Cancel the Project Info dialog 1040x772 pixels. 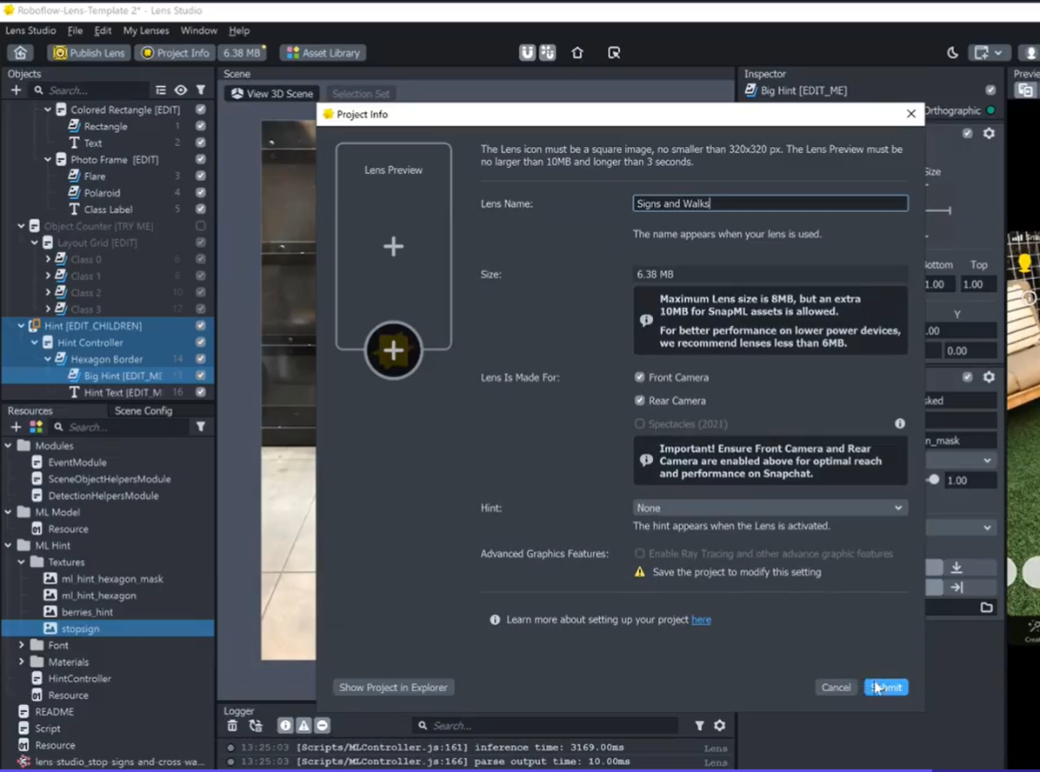tap(836, 688)
